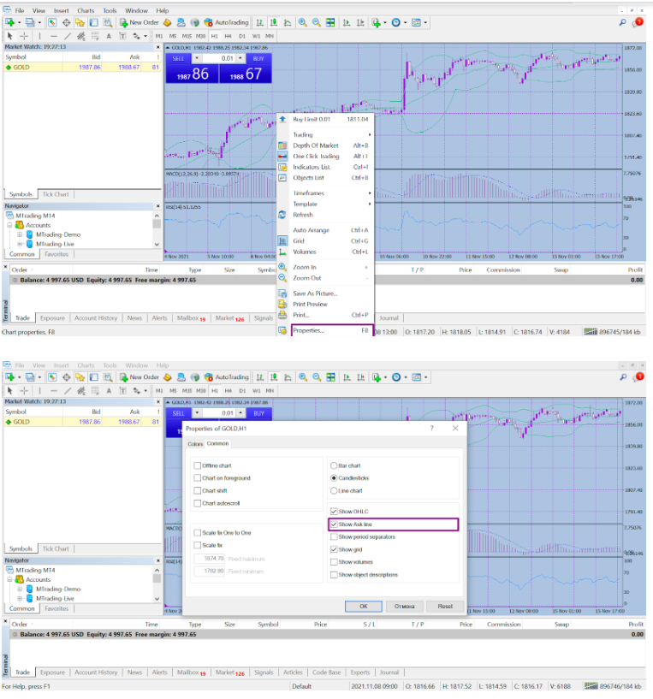
Task: Toggle Market Watch icon in upper window
Action: 52,22
